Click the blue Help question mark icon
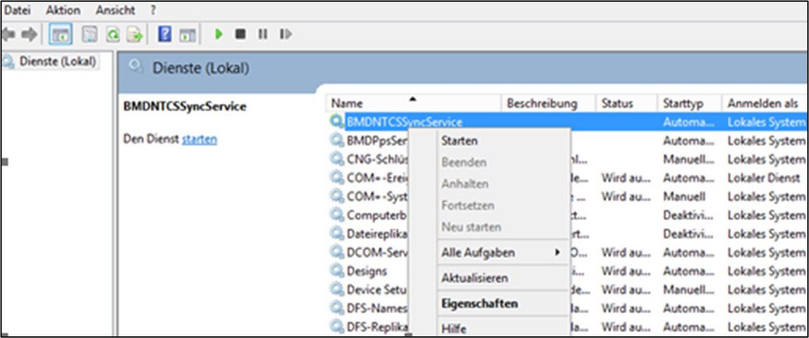This screenshot has width=809, height=338. [x=165, y=34]
